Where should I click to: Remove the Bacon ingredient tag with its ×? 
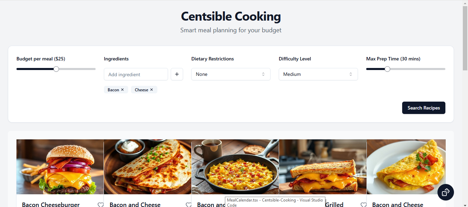122,90
